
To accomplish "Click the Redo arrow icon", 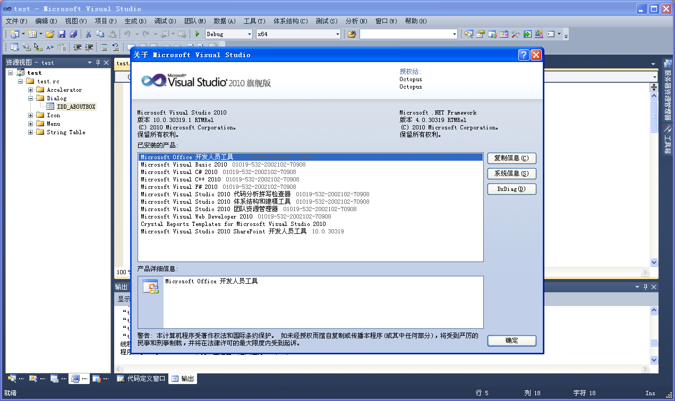I will tap(146, 34).
